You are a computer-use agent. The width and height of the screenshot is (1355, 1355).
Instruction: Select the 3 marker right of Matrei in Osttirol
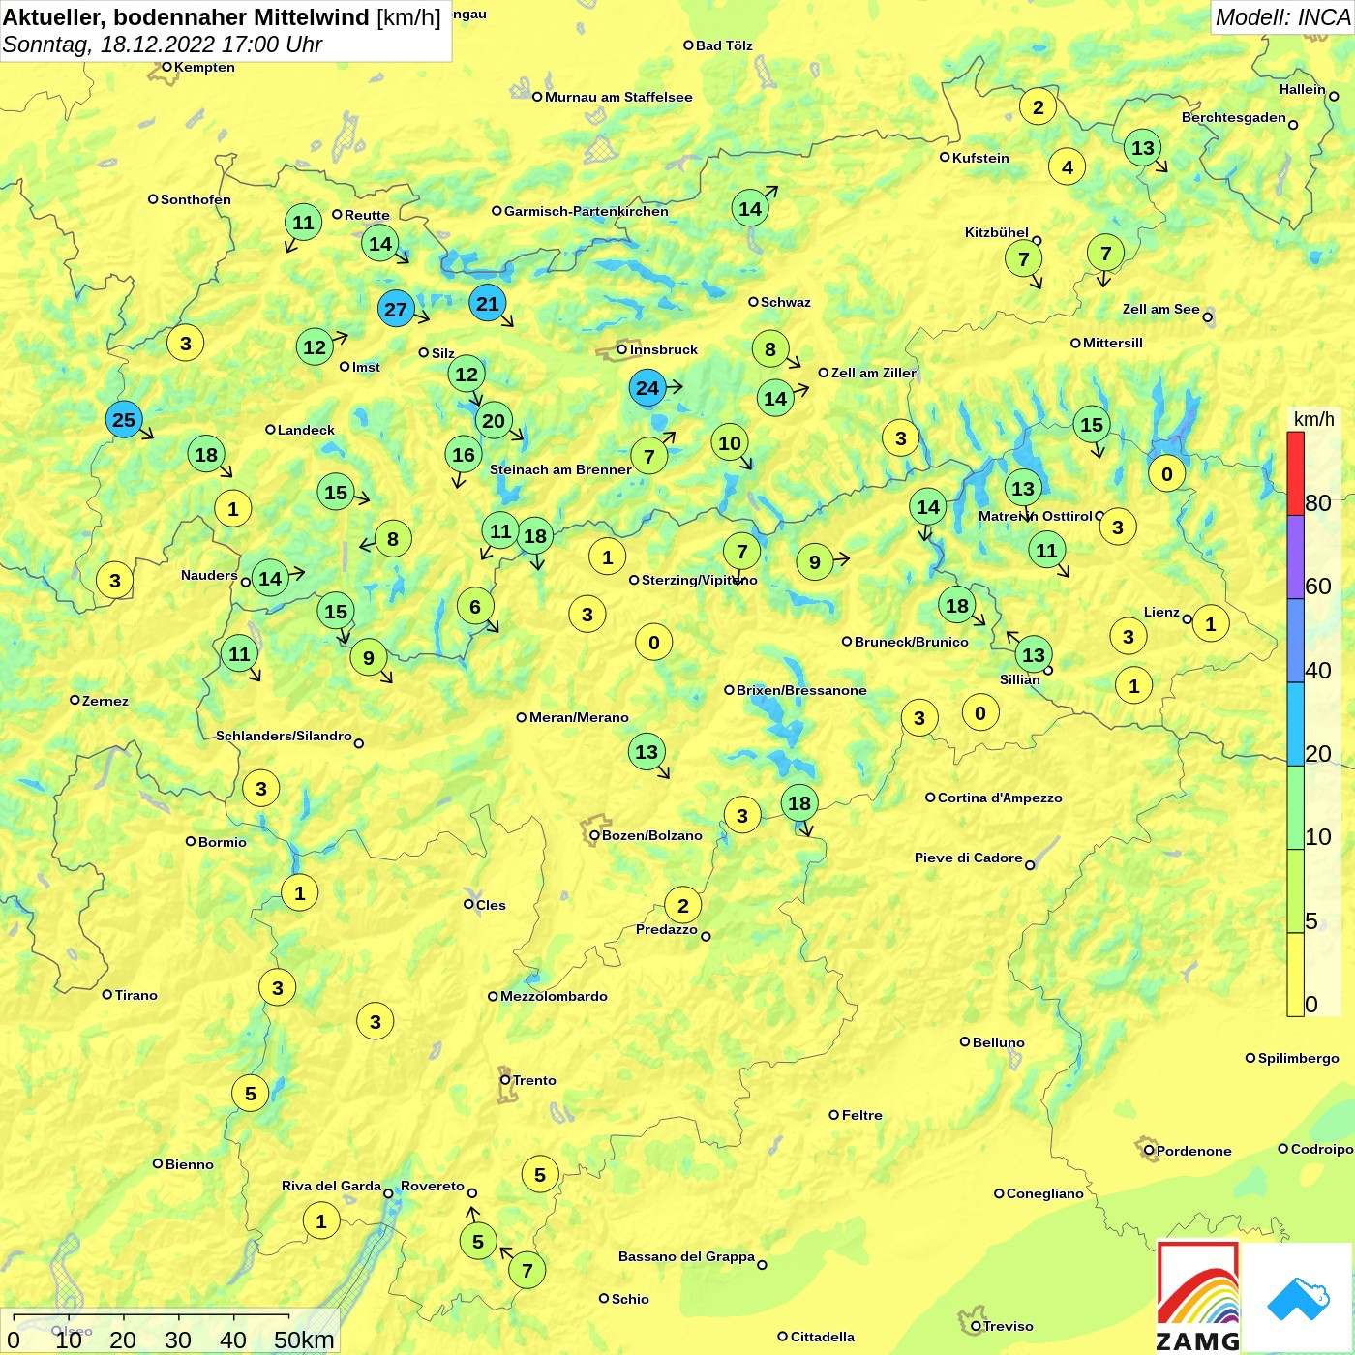pos(1118,527)
